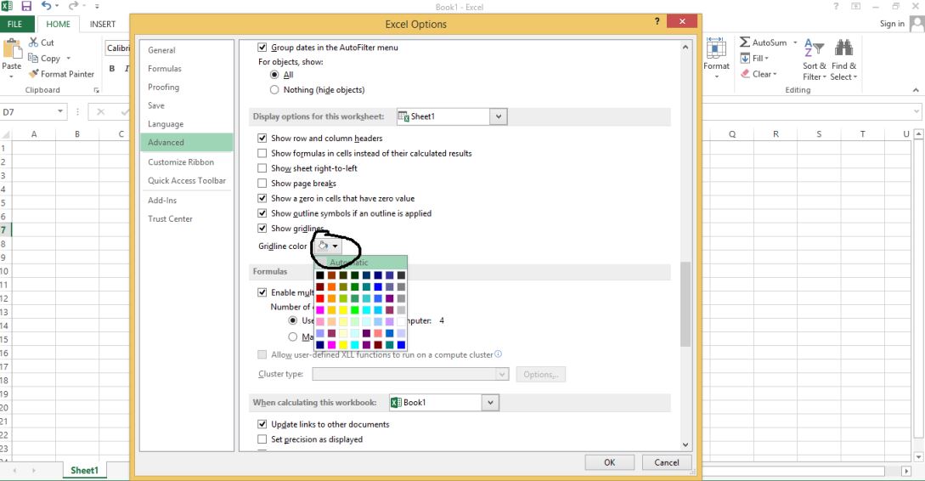Expand the AutoSum dropdown arrow
The width and height of the screenshot is (925, 481).
(x=795, y=42)
